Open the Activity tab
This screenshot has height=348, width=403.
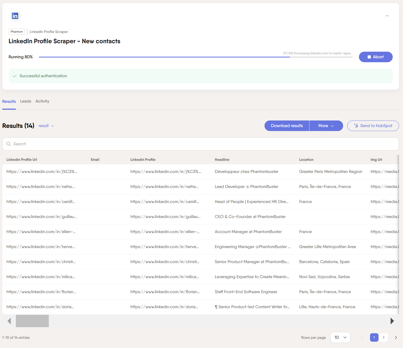click(42, 101)
